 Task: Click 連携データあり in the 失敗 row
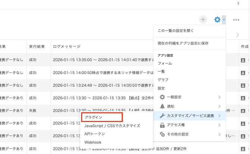[x=12, y=110]
